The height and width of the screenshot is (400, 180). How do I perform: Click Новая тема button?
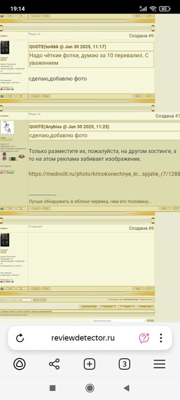click(145, 307)
